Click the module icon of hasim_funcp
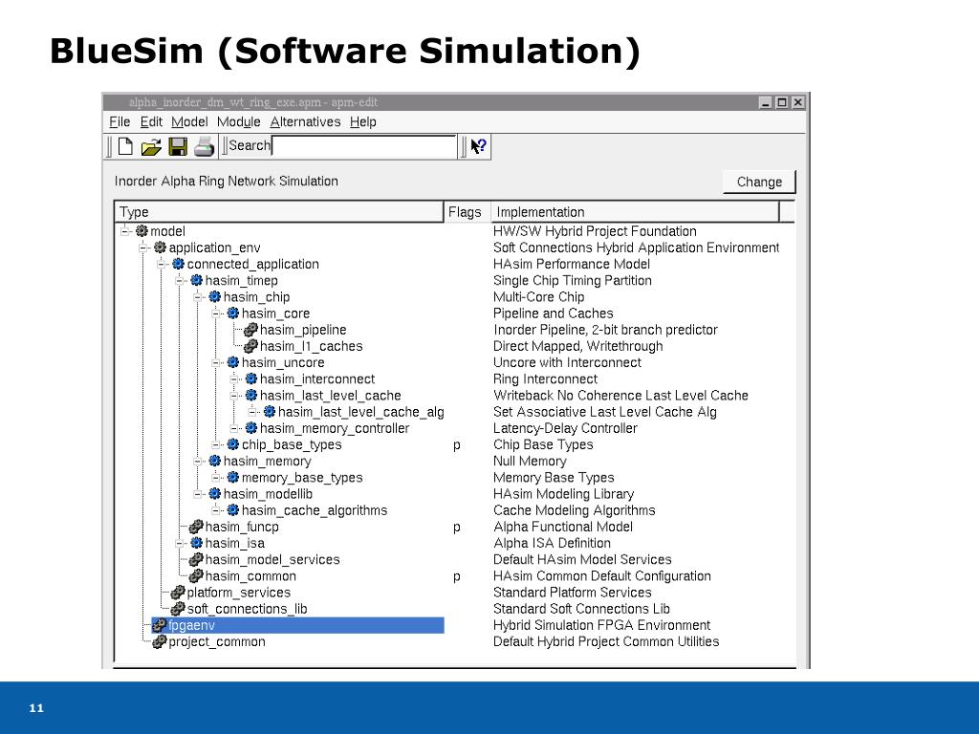 pos(196,527)
